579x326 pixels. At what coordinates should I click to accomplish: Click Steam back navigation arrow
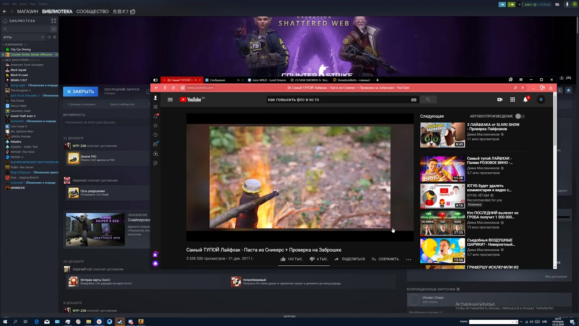[x=5, y=11]
